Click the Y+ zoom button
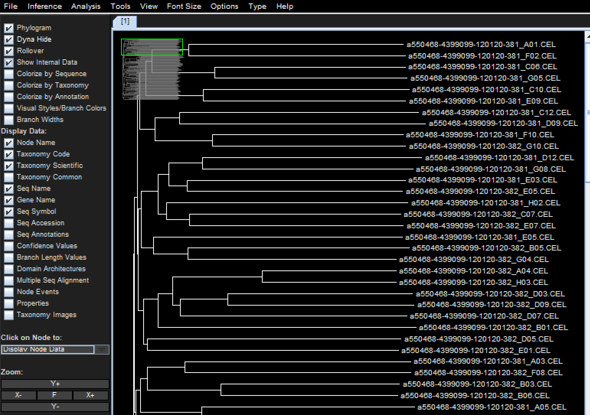590x415 pixels. 55,384
